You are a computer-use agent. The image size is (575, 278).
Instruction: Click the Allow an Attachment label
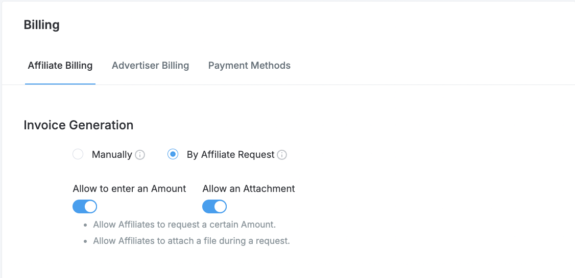pyautogui.click(x=249, y=189)
